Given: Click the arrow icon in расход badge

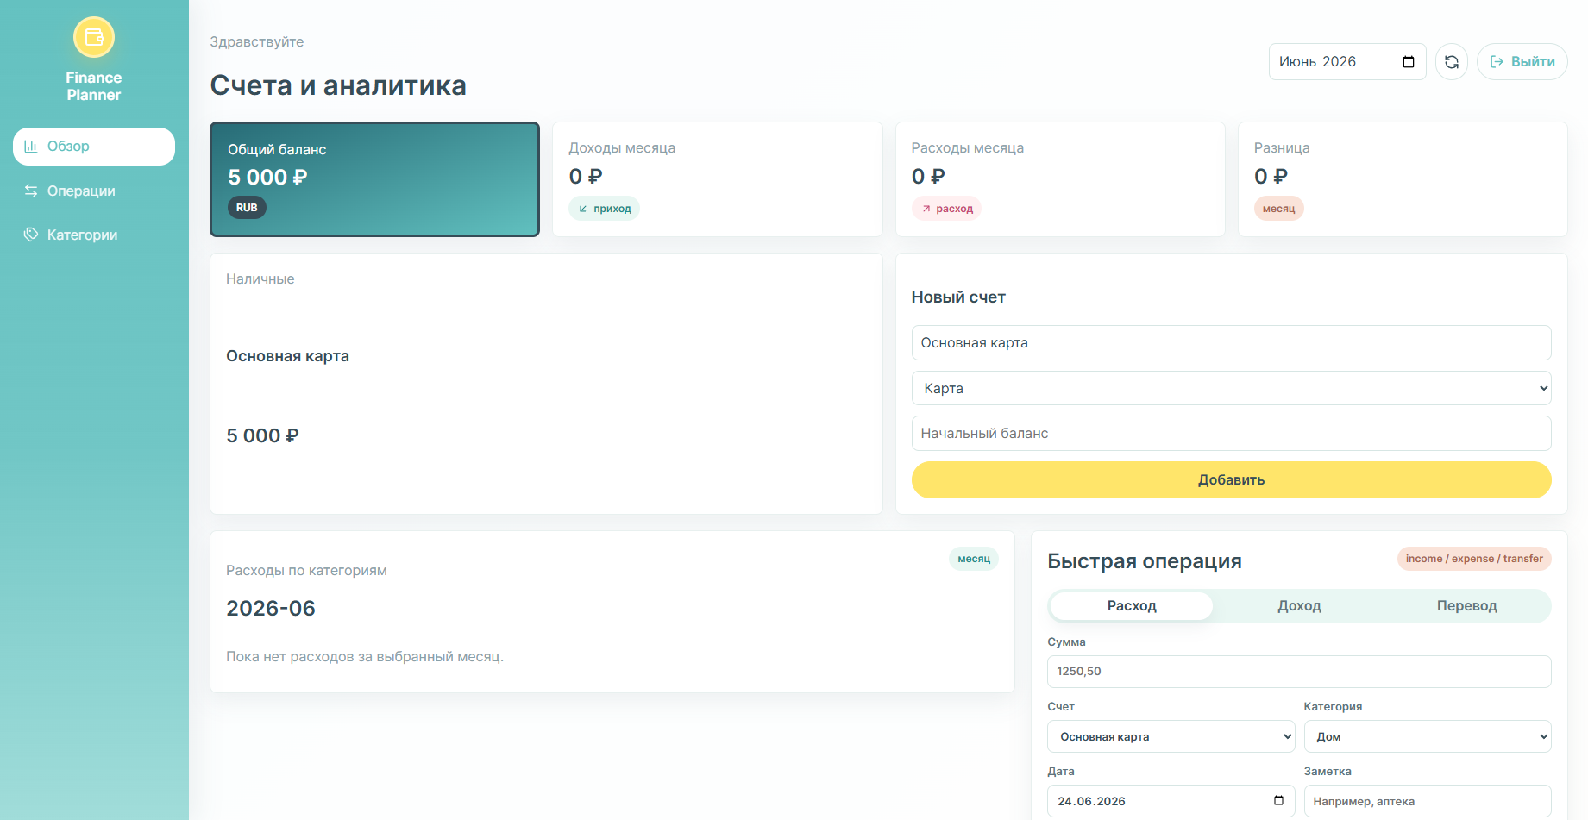Looking at the screenshot, I should click(926, 209).
